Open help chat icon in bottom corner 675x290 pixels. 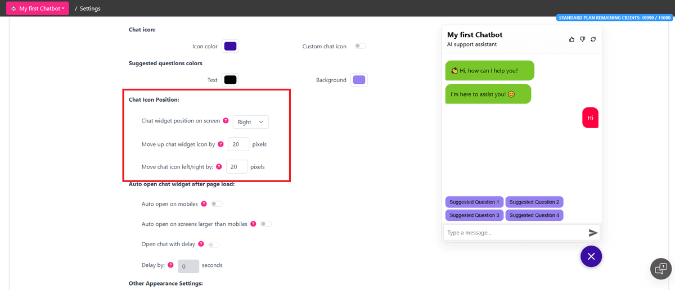pyautogui.click(x=661, y=268)
